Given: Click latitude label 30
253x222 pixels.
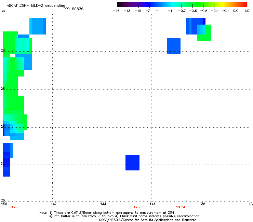Looking at the screenshot, I should (x=3, y=11).
